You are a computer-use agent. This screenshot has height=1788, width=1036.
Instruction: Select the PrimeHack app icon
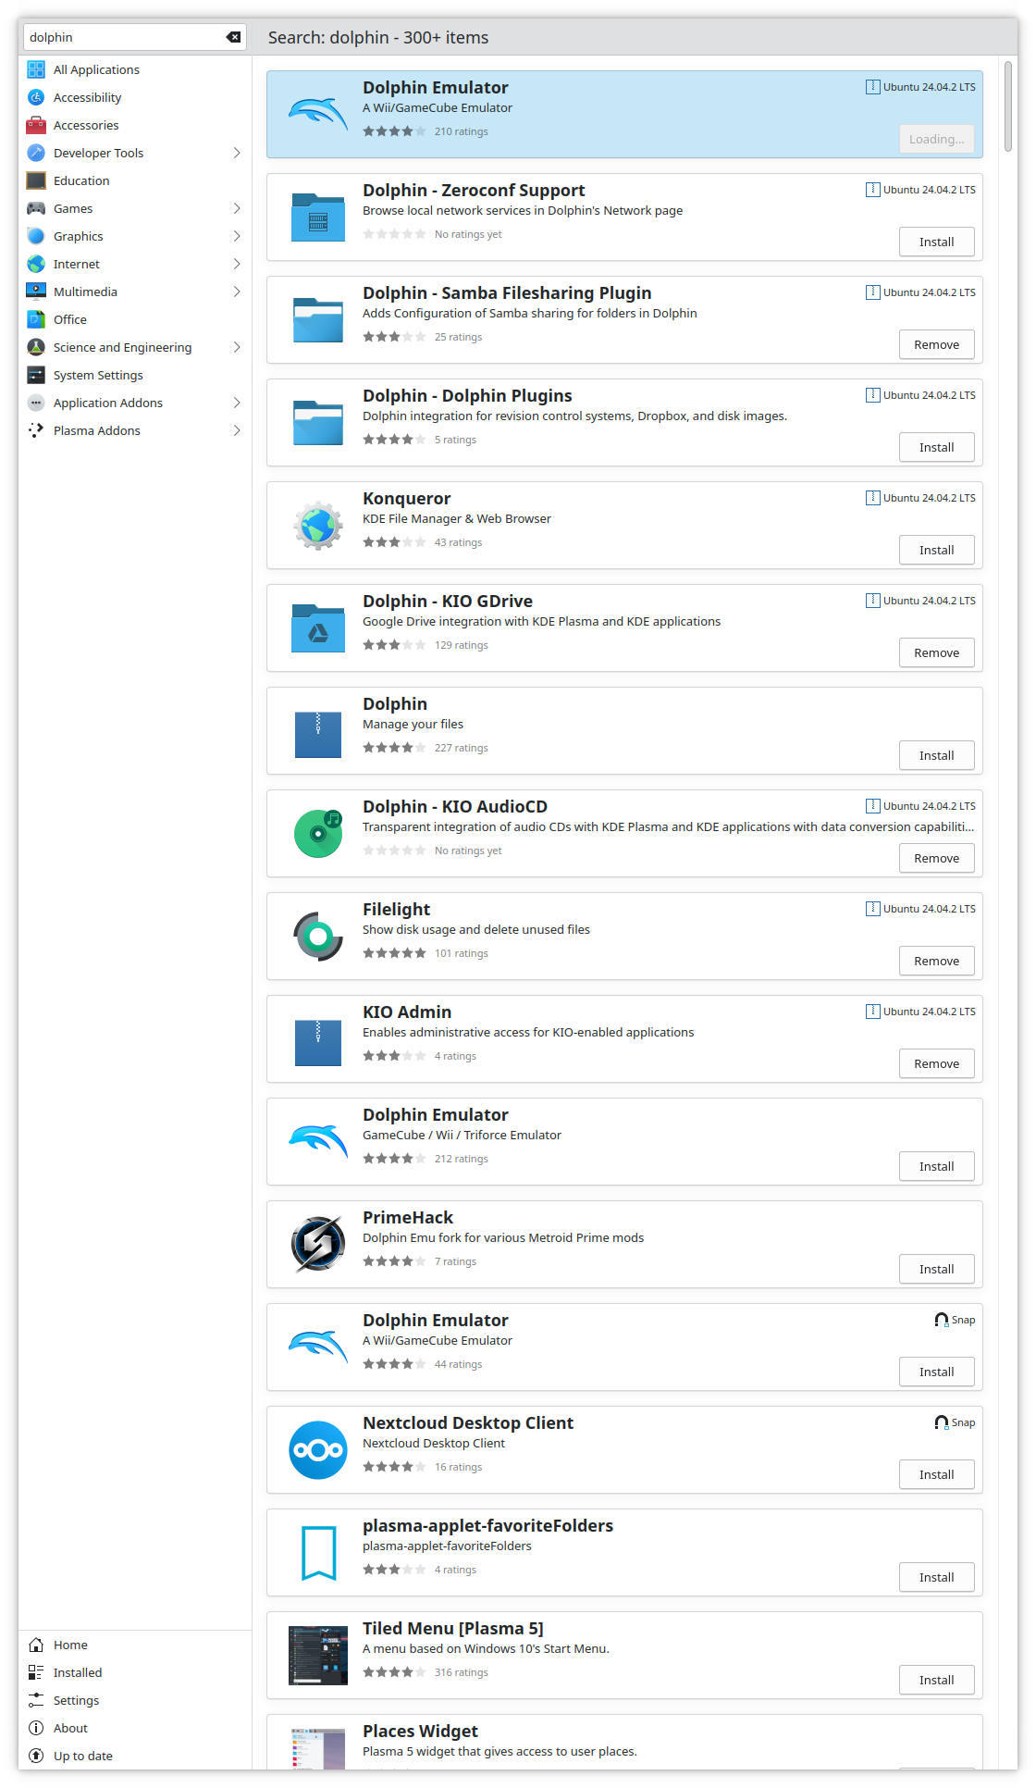click(318, 1244)
